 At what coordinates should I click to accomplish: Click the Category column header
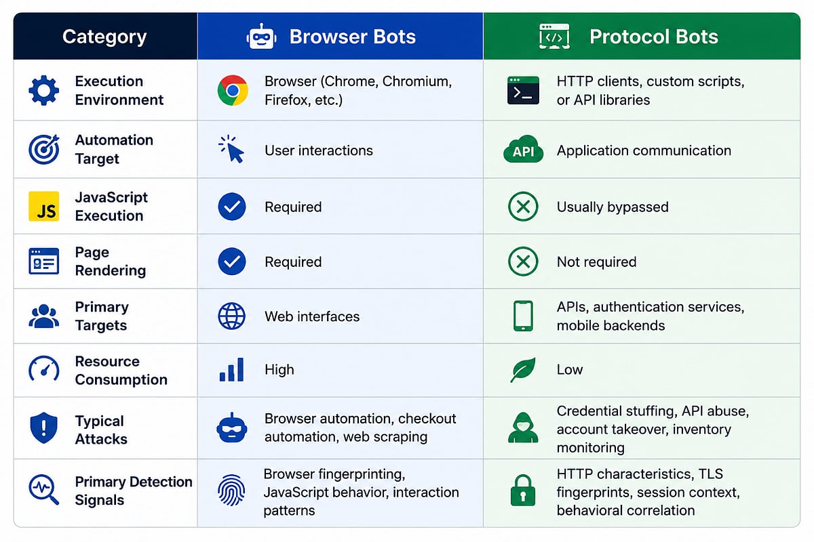(x=104, y=37)
